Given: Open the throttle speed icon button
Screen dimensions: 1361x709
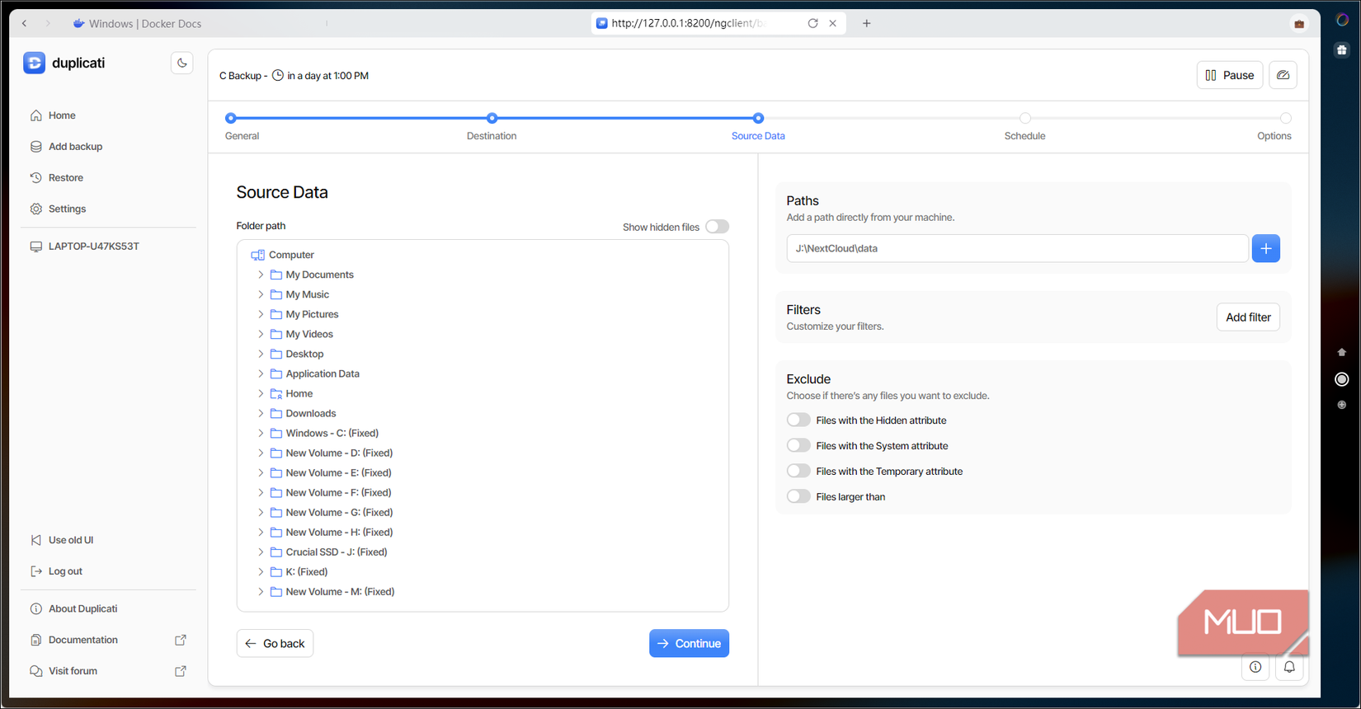Looking at the screenshot, I should (1283, 75).
